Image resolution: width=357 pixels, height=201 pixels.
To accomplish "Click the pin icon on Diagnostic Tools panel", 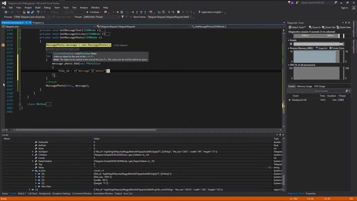I will tap(346, 23).
